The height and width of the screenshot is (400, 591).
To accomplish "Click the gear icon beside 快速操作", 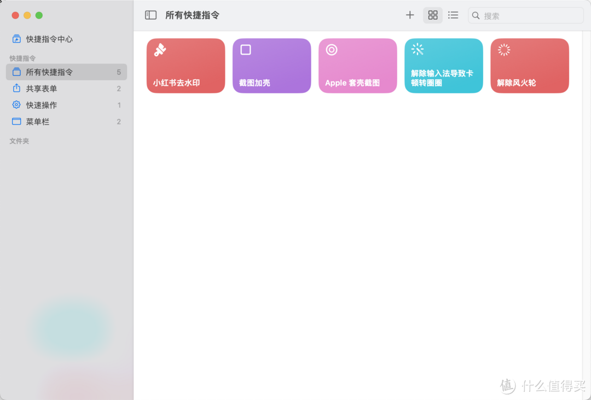I will [16, 104].
